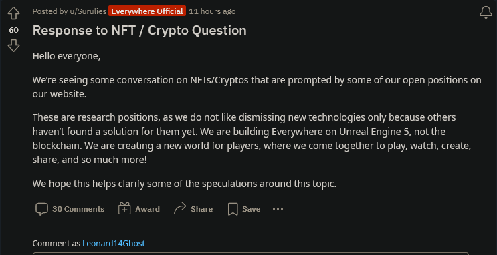
Task: Open the Leonard14Ghost profile link
Action: tap(114, 243)
